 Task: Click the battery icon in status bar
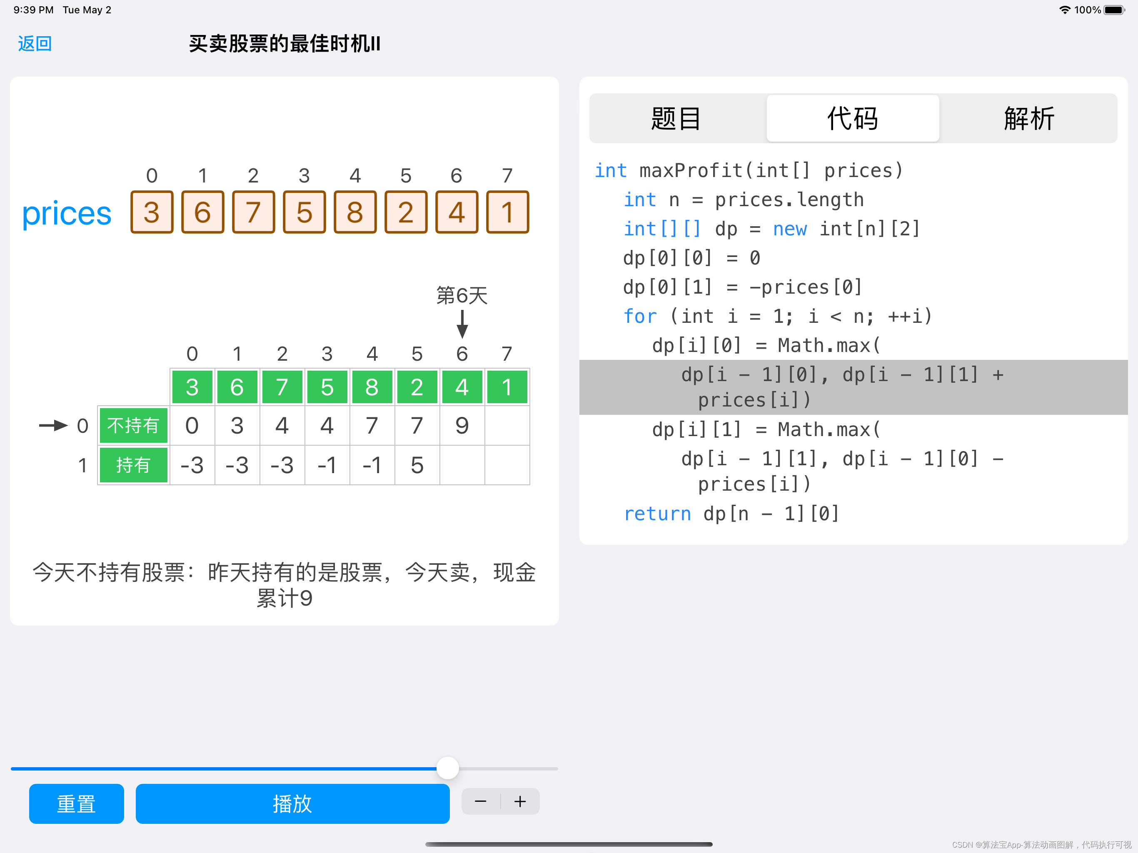click(1114, 10)
